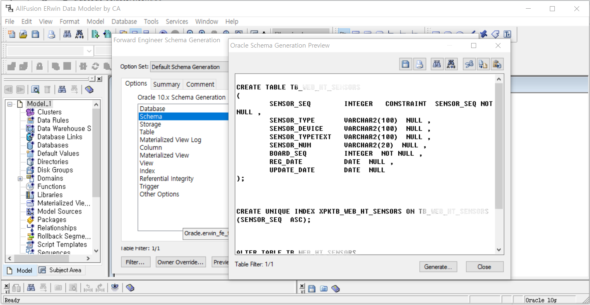Image resolution: width=590 pixels, height=305 pixels.
Task: Select Script Templates in the model tree
Action: (x=62, y=245)
